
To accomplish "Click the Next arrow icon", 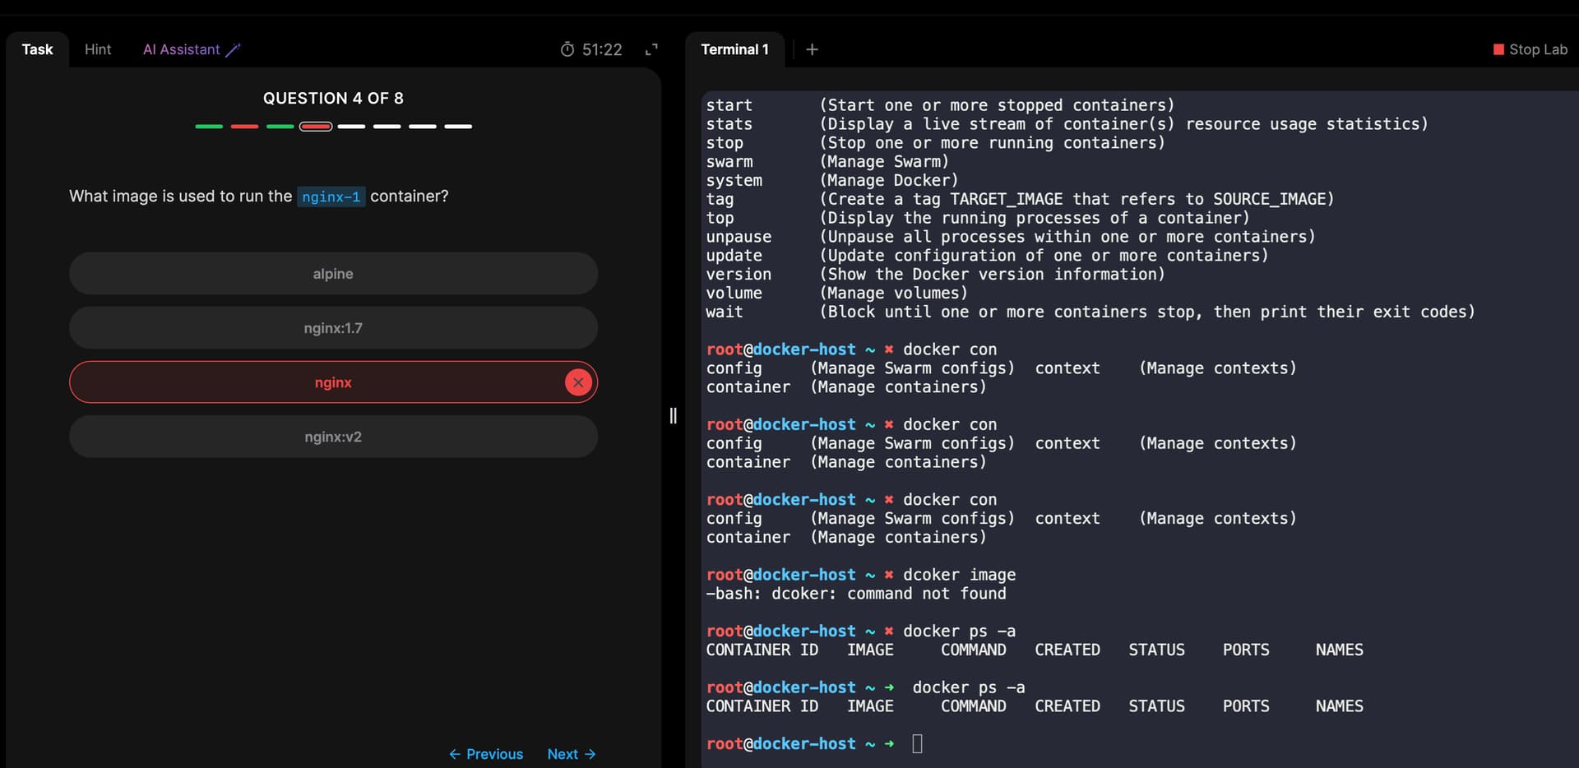I will point(590,754).
